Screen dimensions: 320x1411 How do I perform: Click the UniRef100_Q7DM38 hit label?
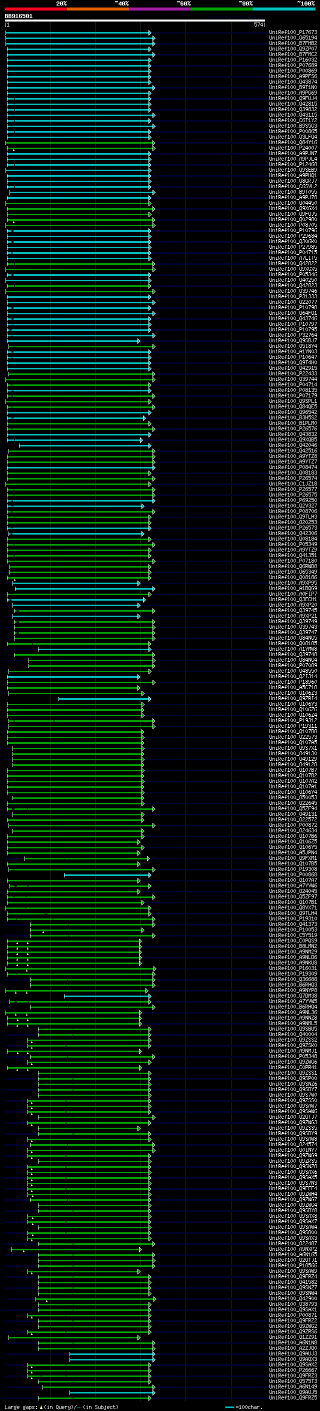293,996
